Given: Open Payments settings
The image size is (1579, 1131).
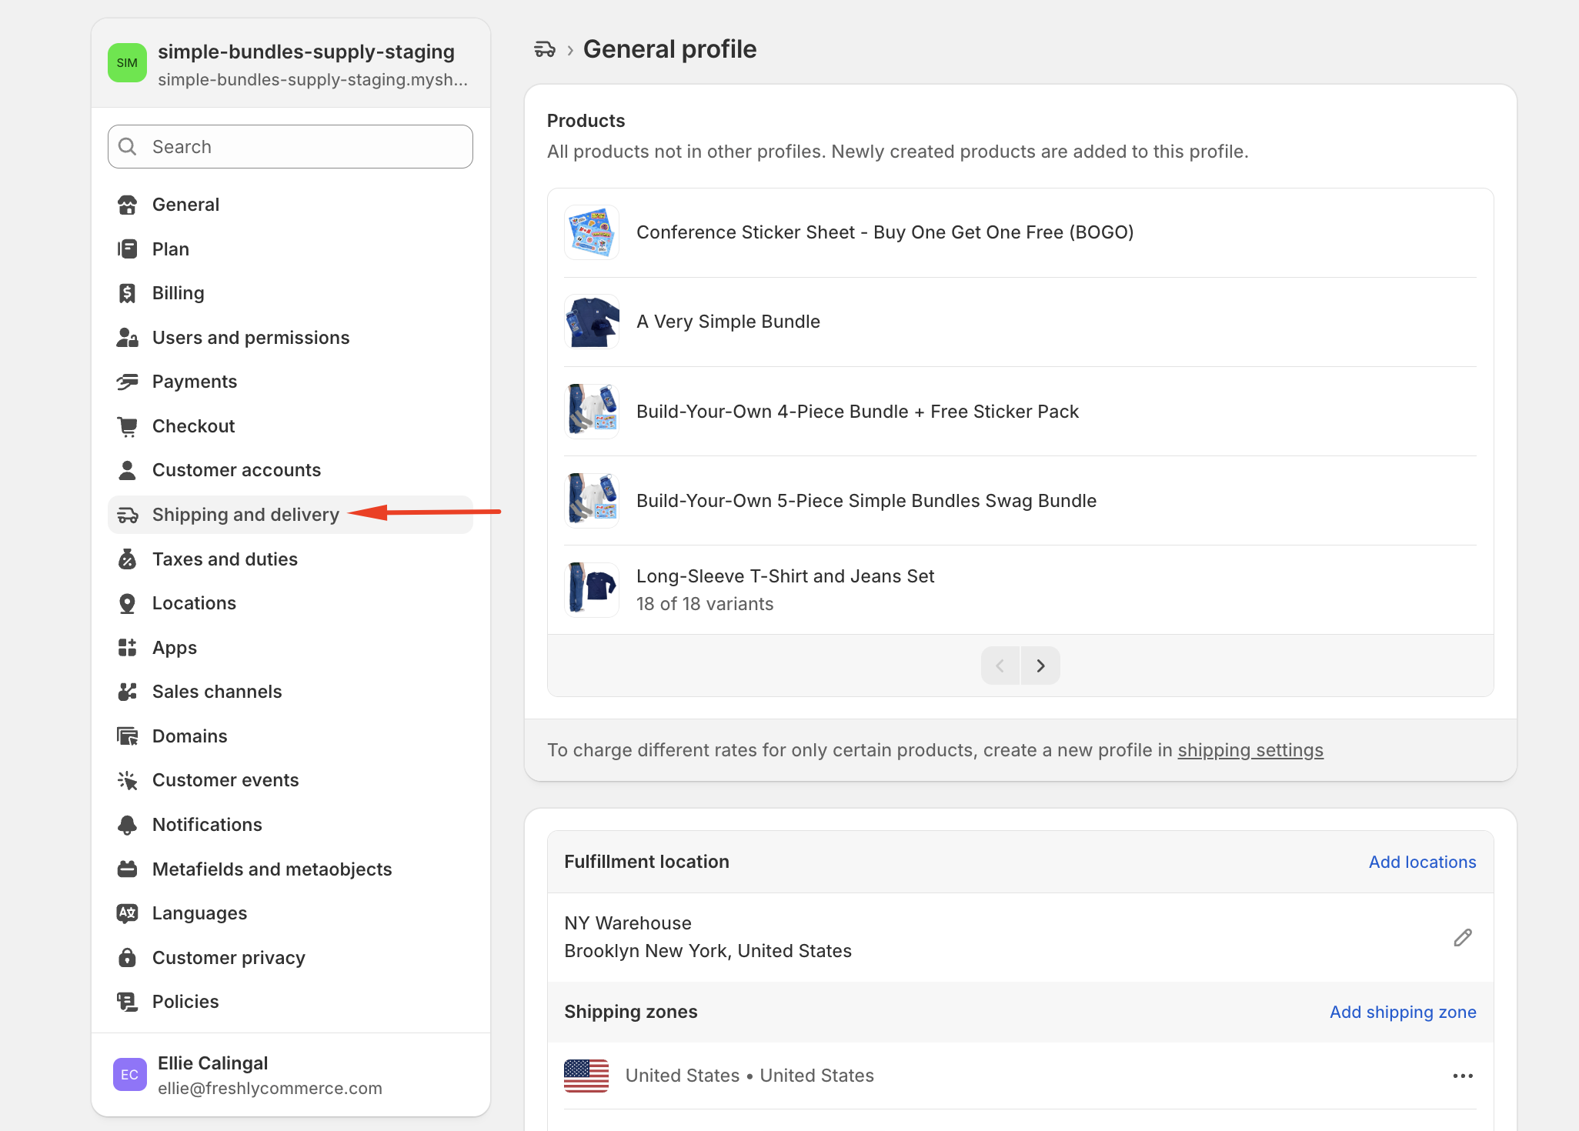Looking at the screenshot, I should [x=194, y=382].
